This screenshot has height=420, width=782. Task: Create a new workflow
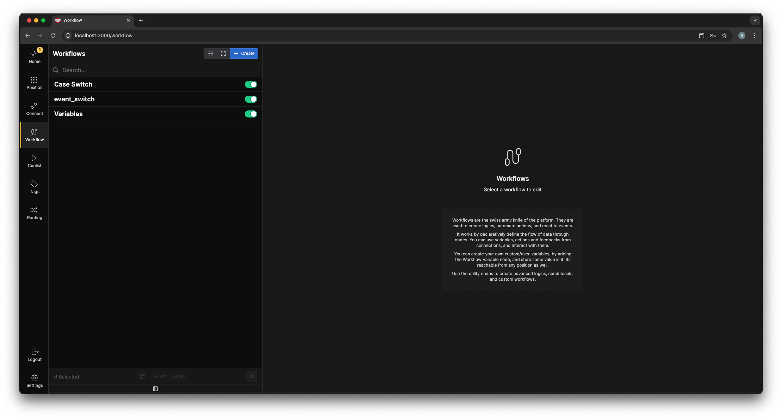(244, 53)
